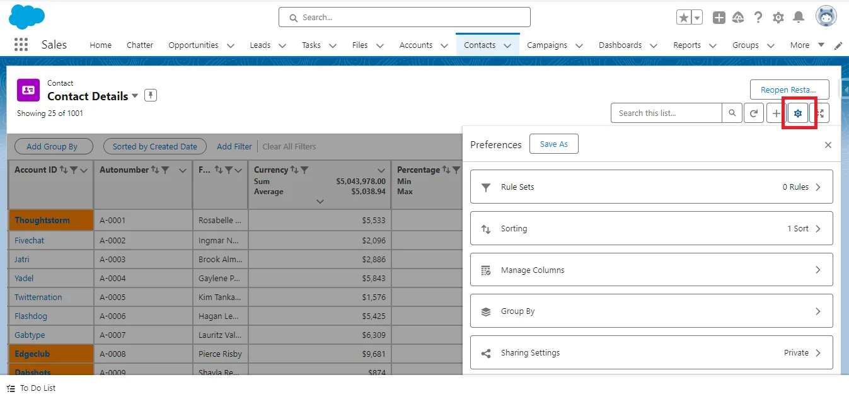Open the Trailhead/guidance center icon

737,17
